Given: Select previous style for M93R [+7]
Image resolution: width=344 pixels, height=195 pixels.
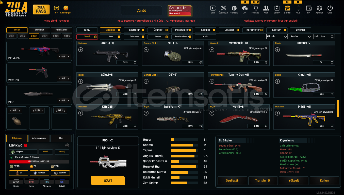Looking at the screenshot, I should pos(60,79).
